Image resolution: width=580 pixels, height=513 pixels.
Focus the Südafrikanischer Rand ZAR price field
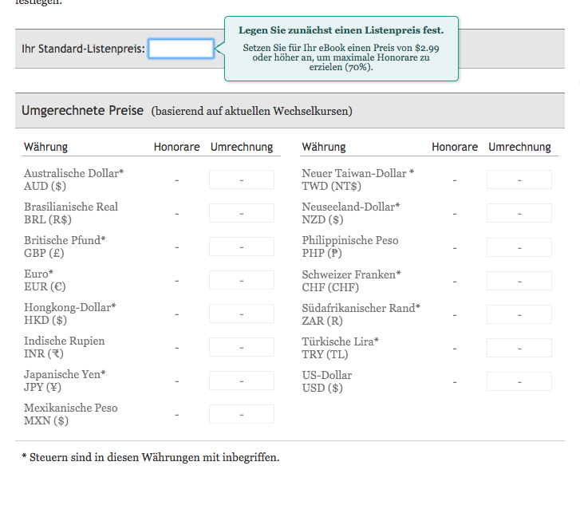pyautogui.click(x=519, y=314)
